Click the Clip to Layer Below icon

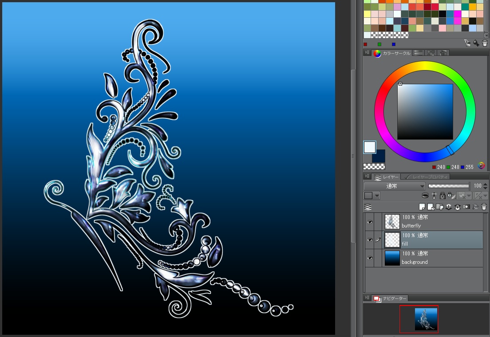click(x=425, y=196)
